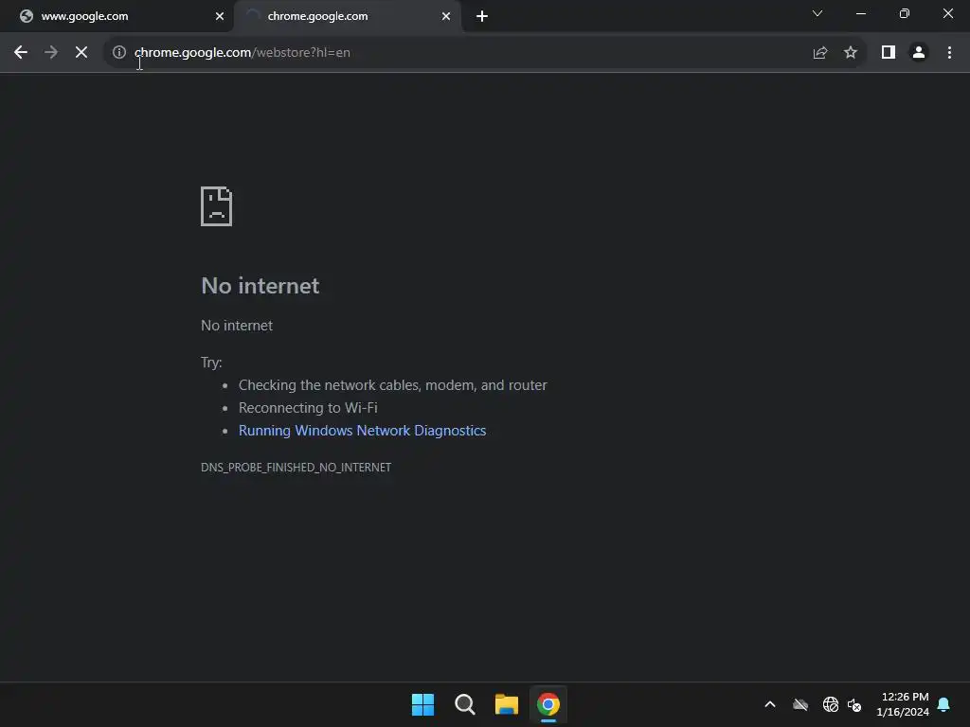Image resolution: width=970 pixels, height=727 pixels.
Task: Open the Chrome three-dot menu
Action: pyautogui.click(x=949, y=53)
